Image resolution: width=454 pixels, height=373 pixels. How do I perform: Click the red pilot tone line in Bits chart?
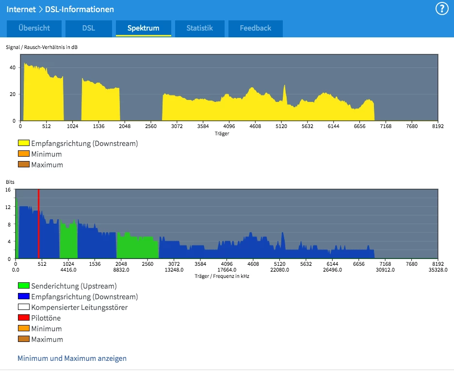[x=38, y=223]
